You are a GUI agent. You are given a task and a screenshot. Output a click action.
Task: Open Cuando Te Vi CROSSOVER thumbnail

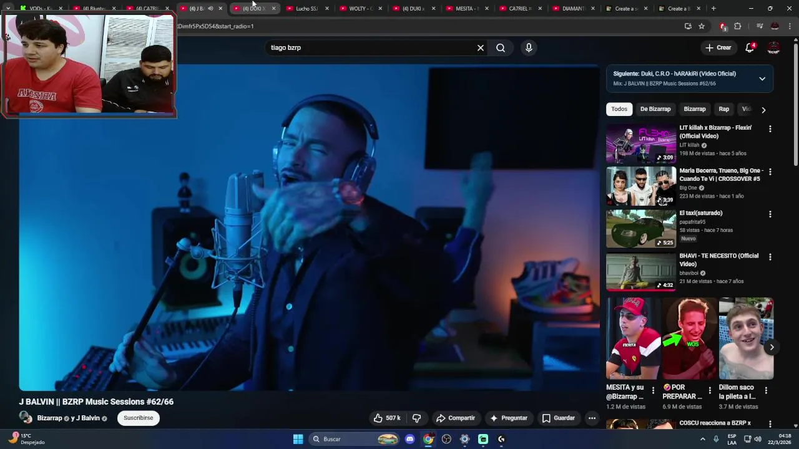(641, 186)
